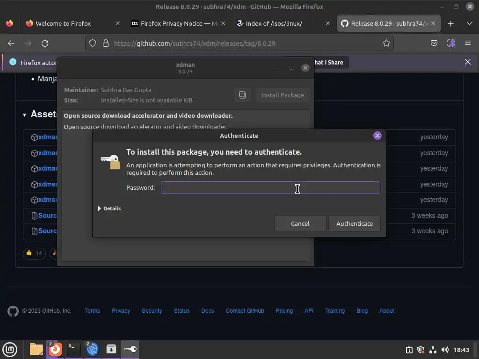Open the Blog footer link

362,311
